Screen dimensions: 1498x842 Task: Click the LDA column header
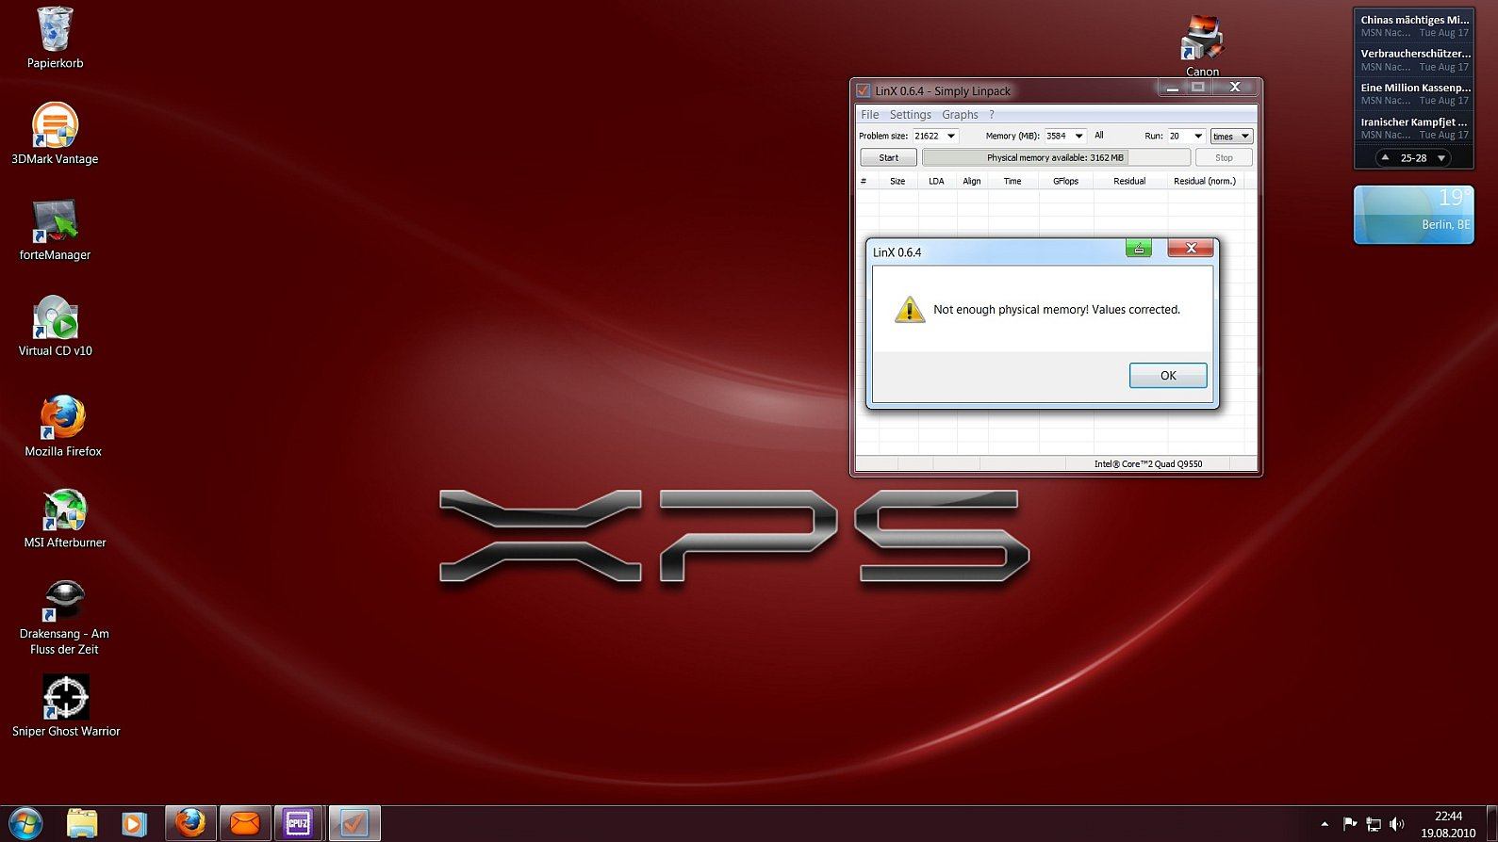[936, 181]
